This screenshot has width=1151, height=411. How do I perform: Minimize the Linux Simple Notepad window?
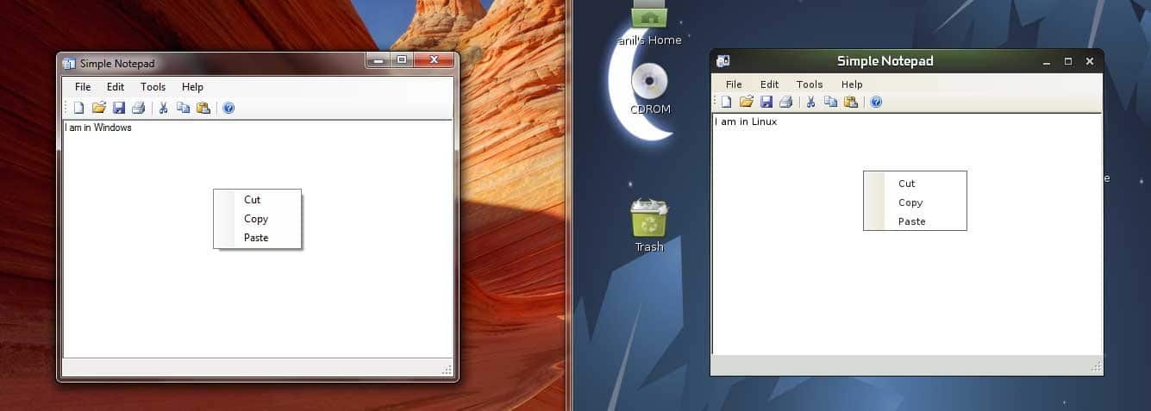[x=1046, y=61]
